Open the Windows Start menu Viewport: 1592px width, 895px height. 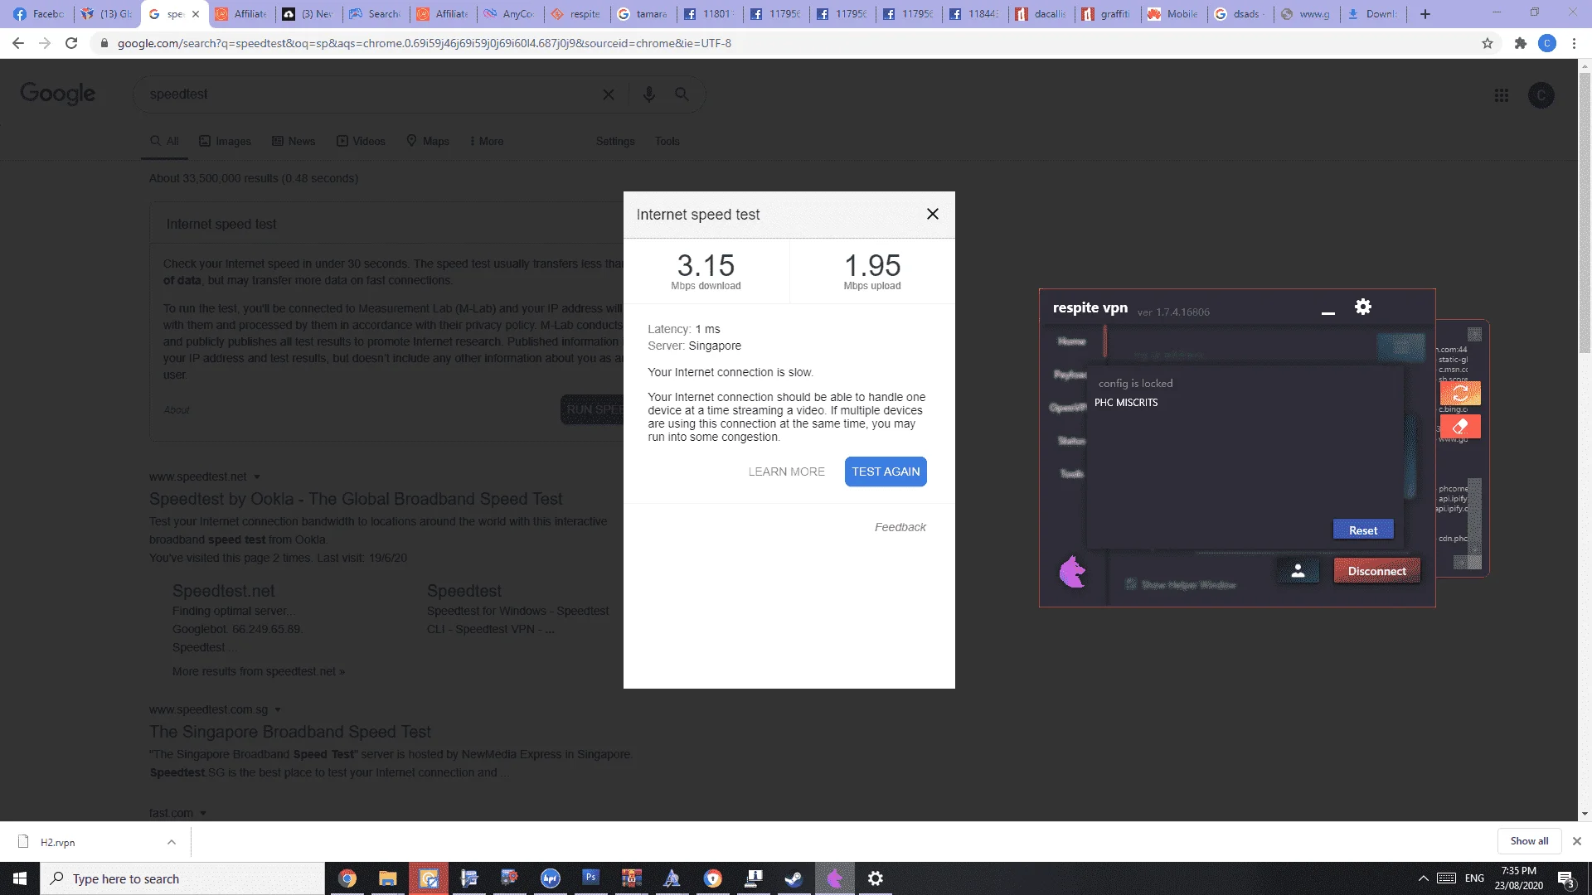click(x=20, y=878)
